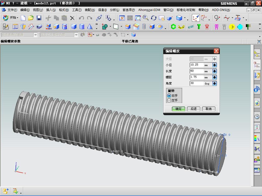Click the New file icon
Screen dimensions: 262x196
(x=23, y=18)
